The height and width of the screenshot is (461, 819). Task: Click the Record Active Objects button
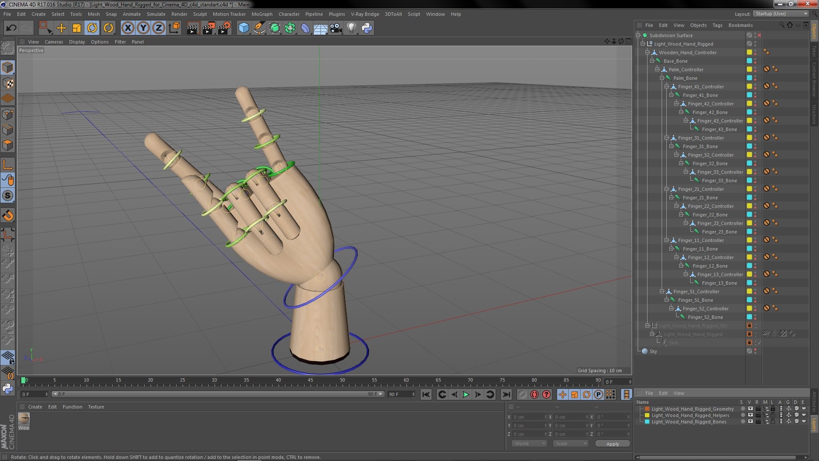click(522, 394)
